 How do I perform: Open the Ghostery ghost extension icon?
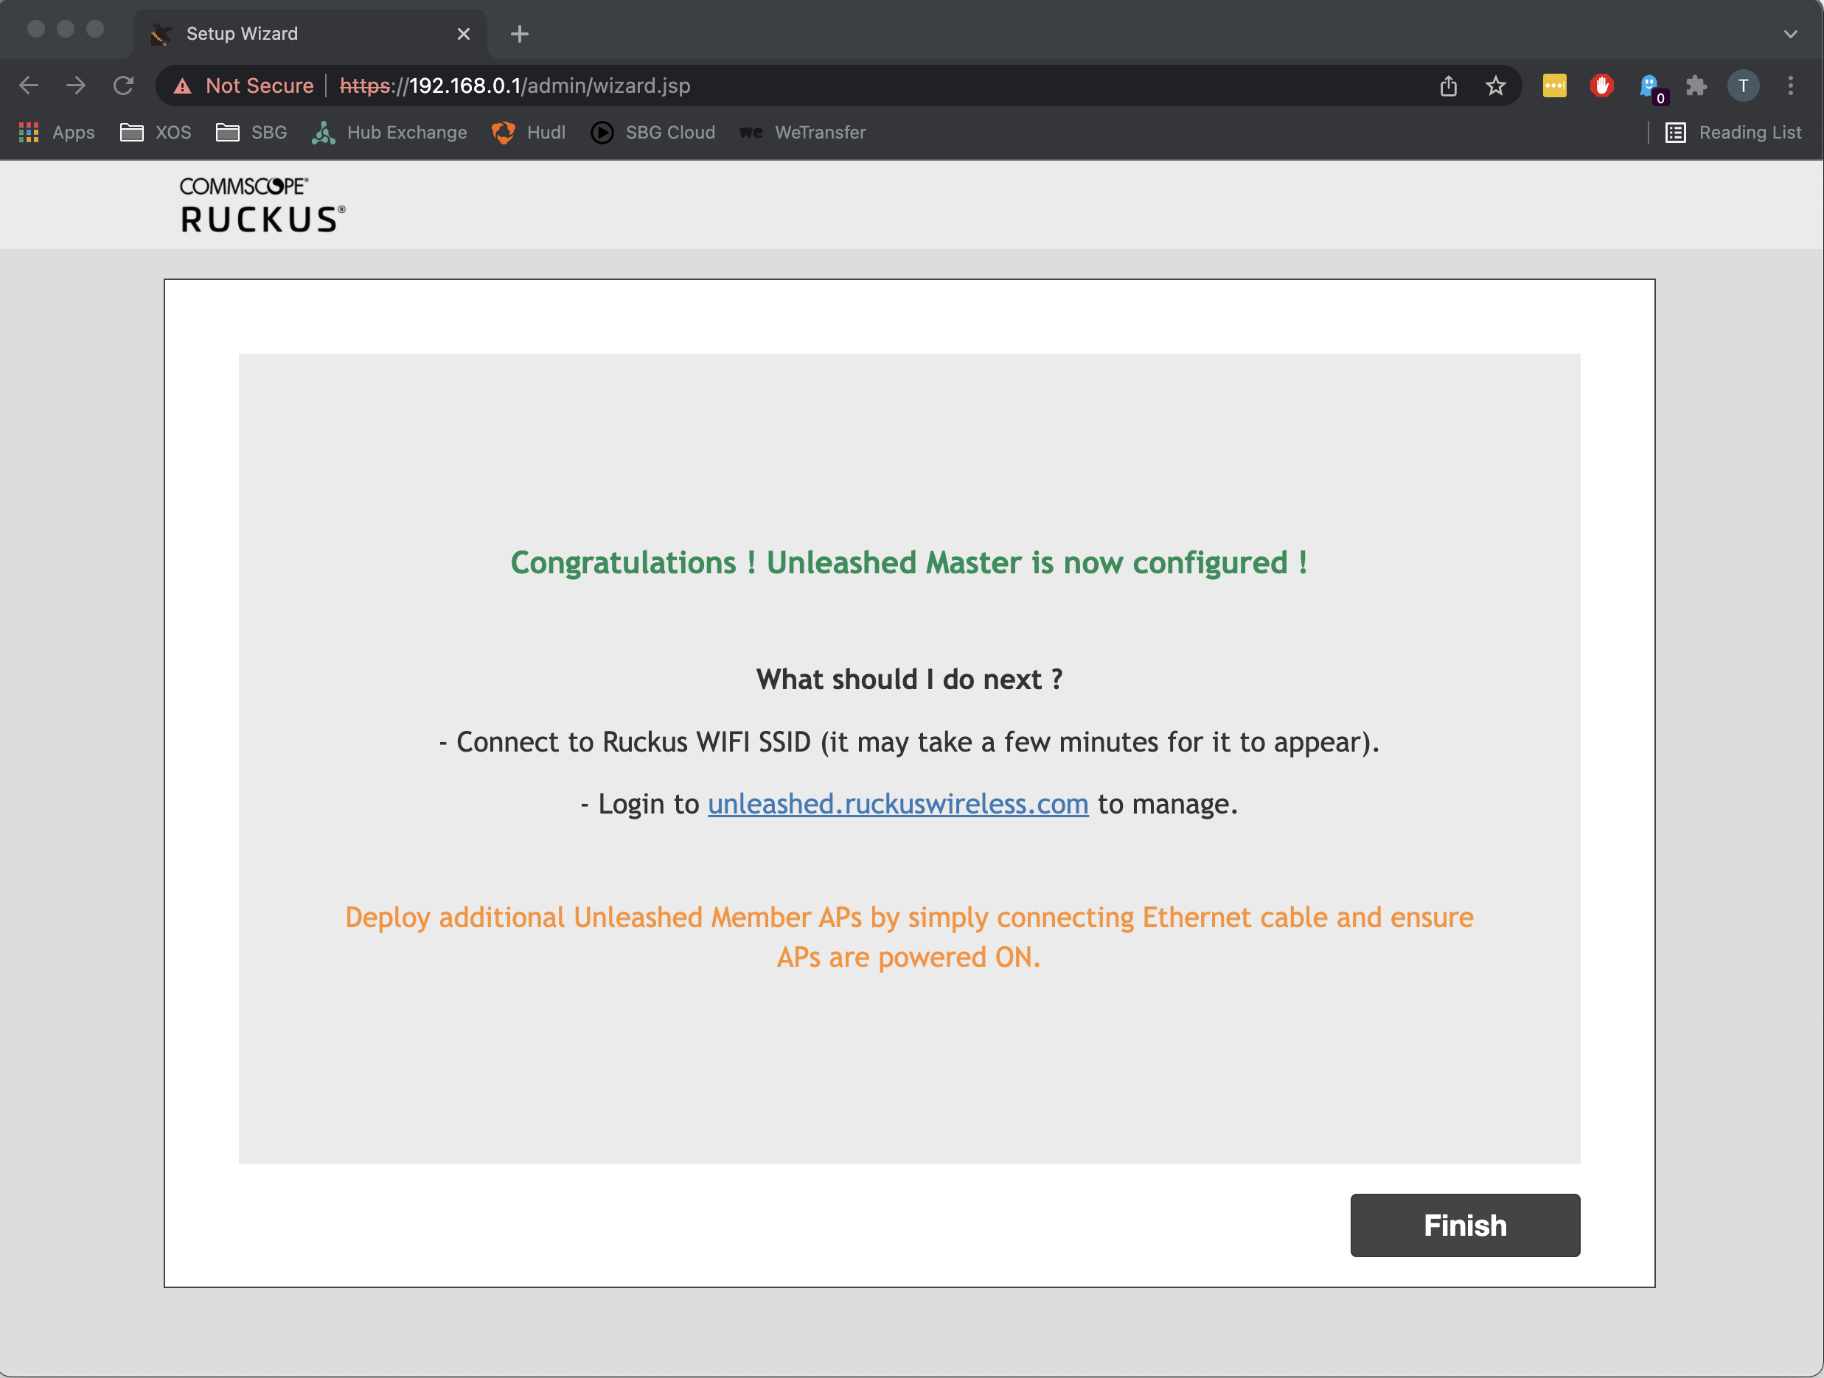(1651, 88)
